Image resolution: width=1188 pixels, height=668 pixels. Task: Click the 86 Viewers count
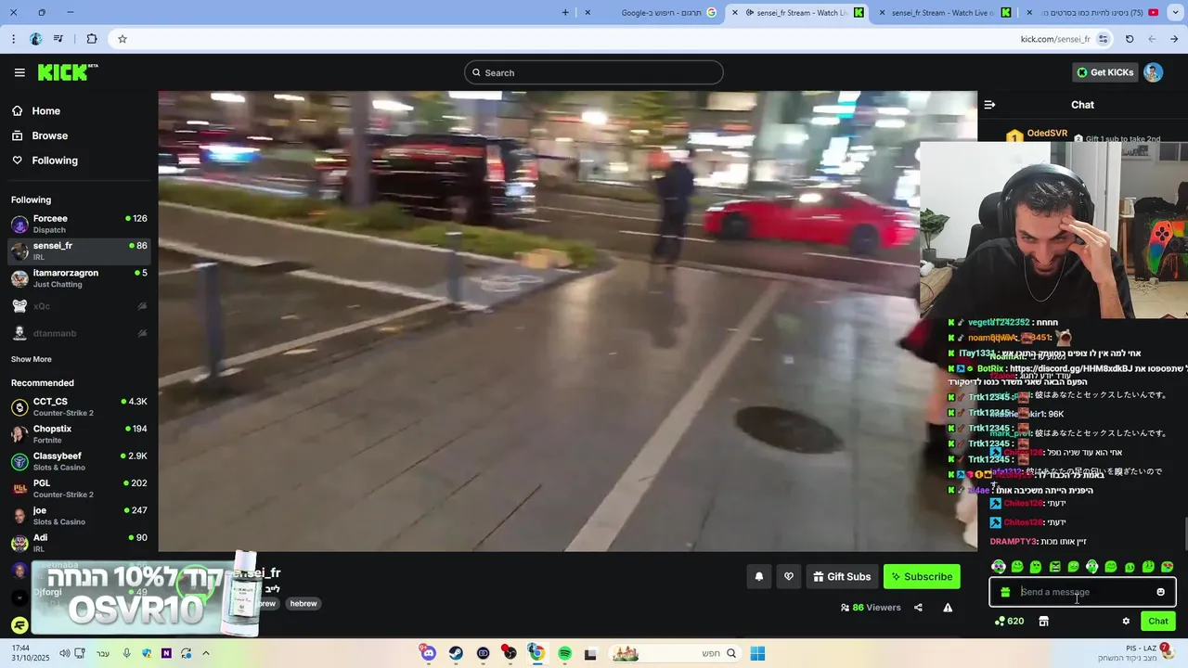coord(871,608)
